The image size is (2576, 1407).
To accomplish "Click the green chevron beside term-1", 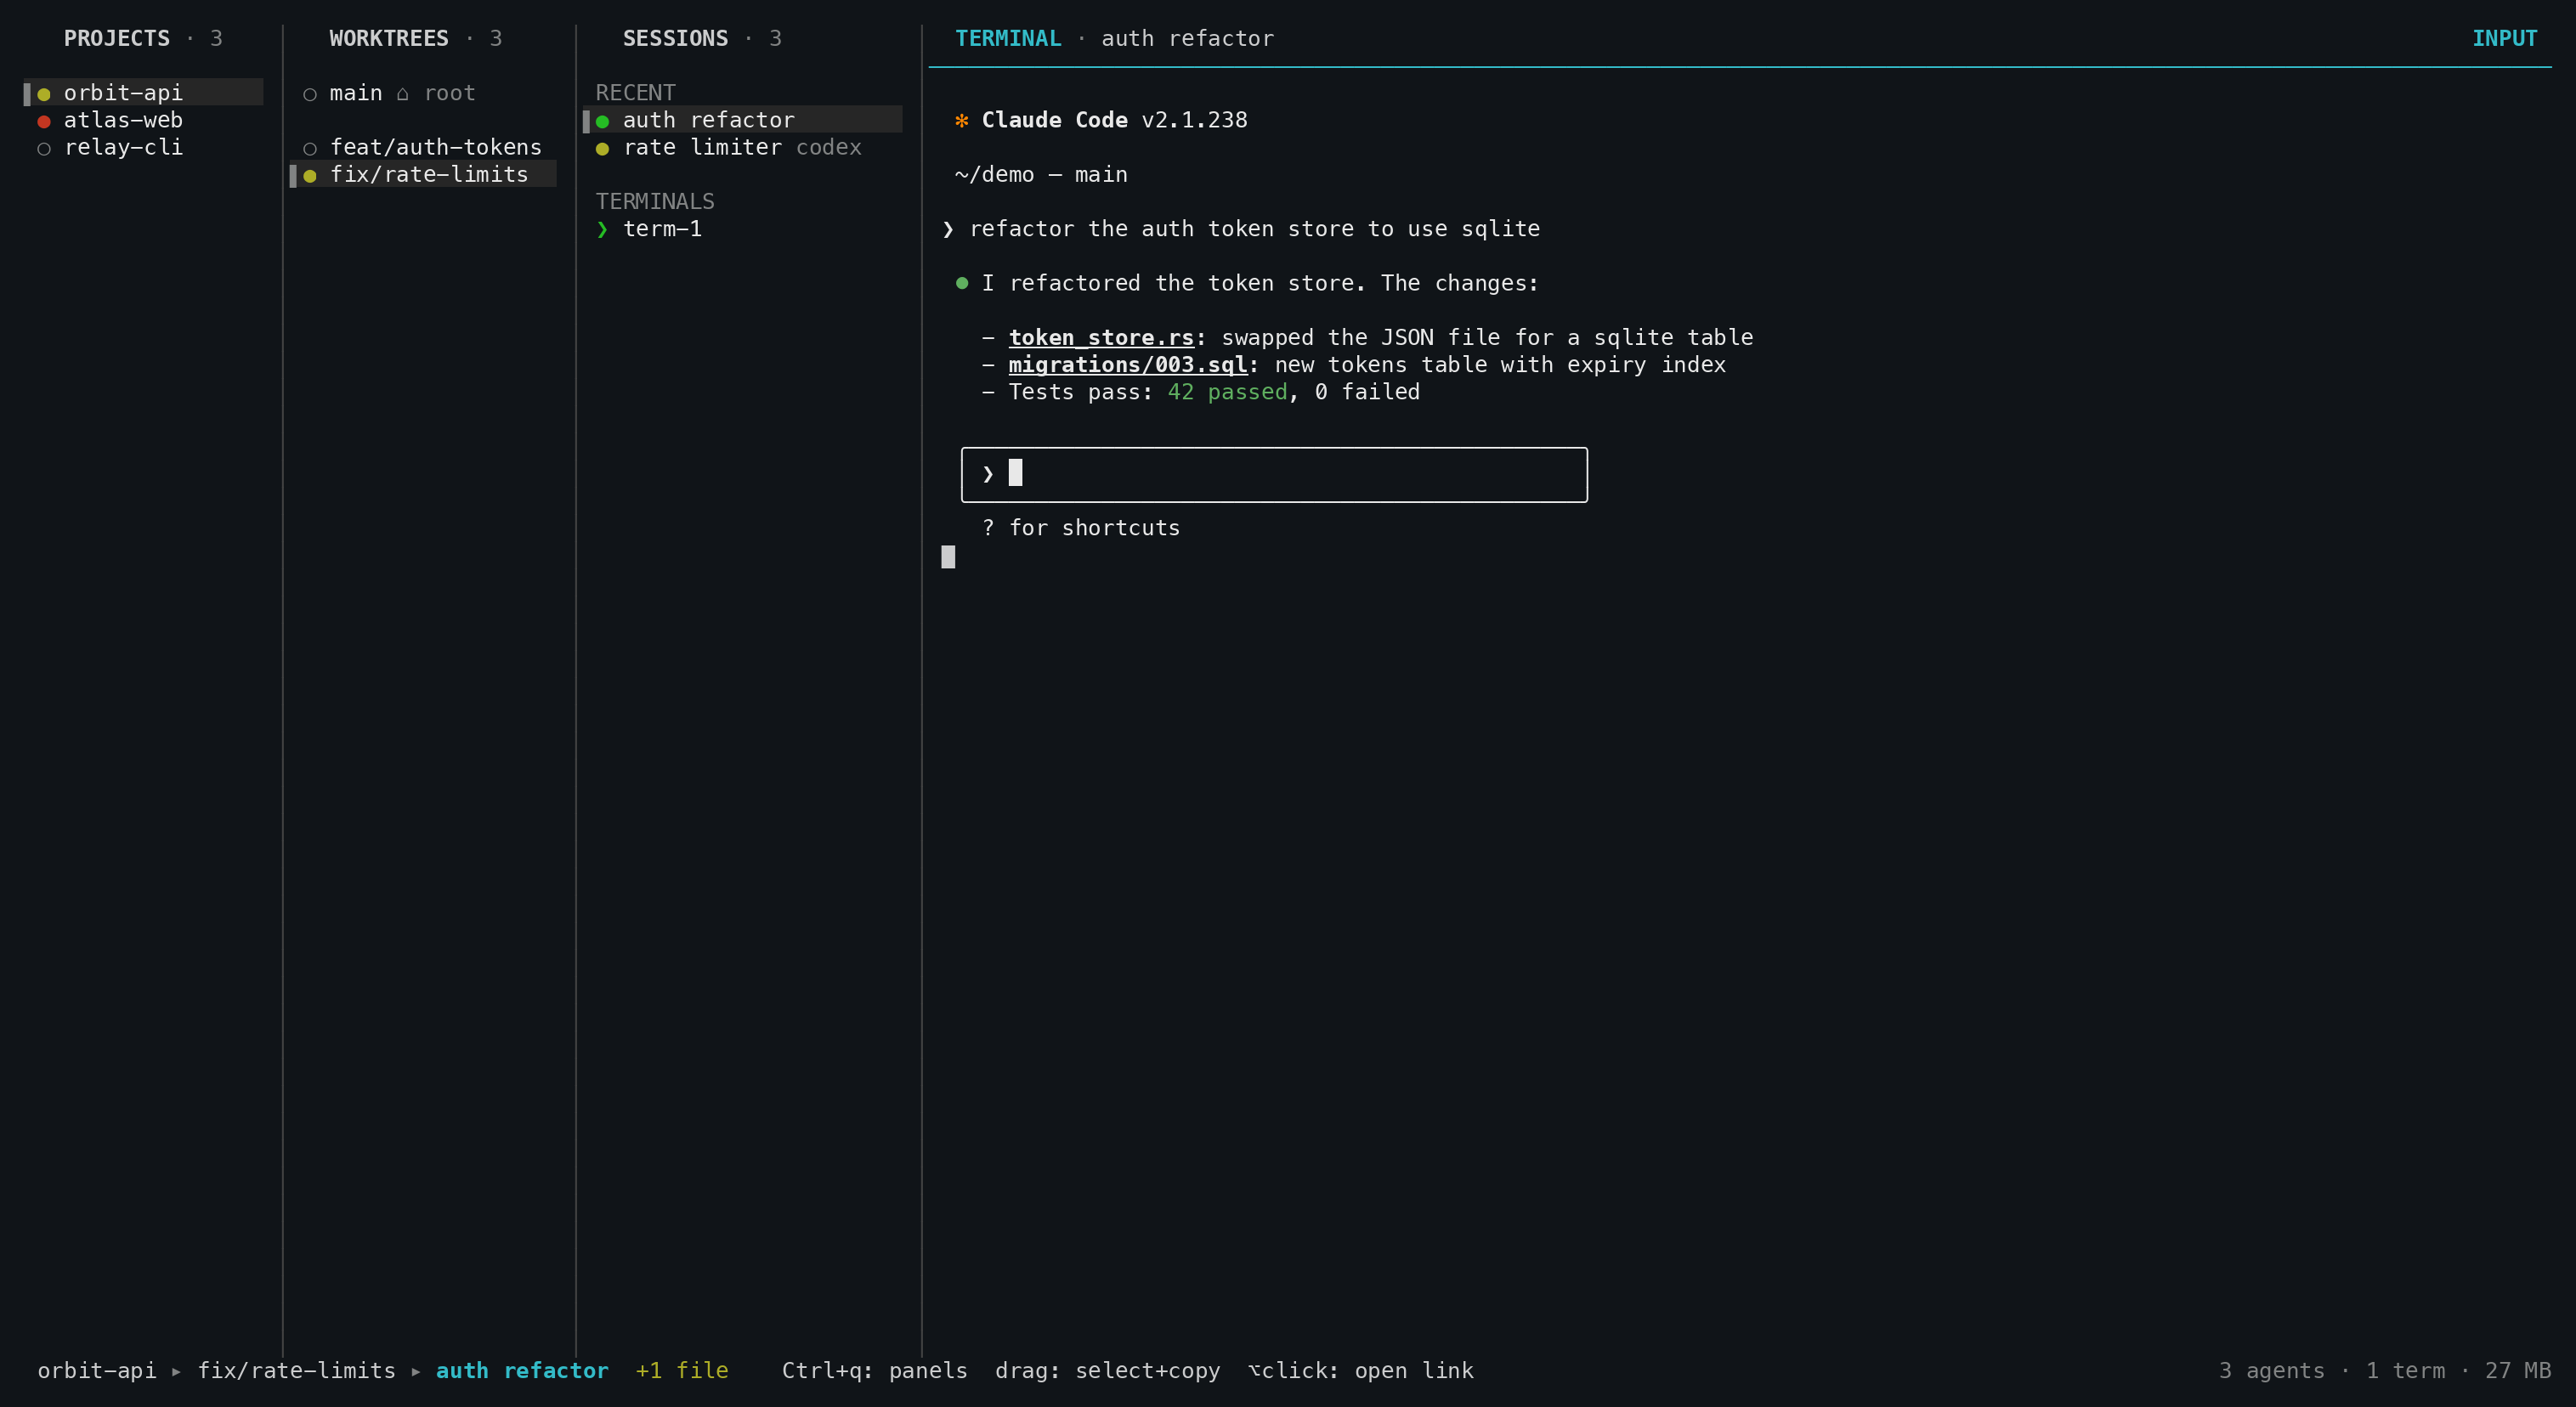I will click(x=602, y=229).
